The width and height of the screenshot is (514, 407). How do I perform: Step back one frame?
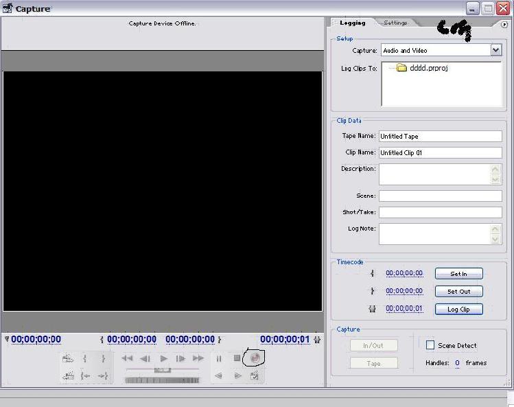pos(145,358)
